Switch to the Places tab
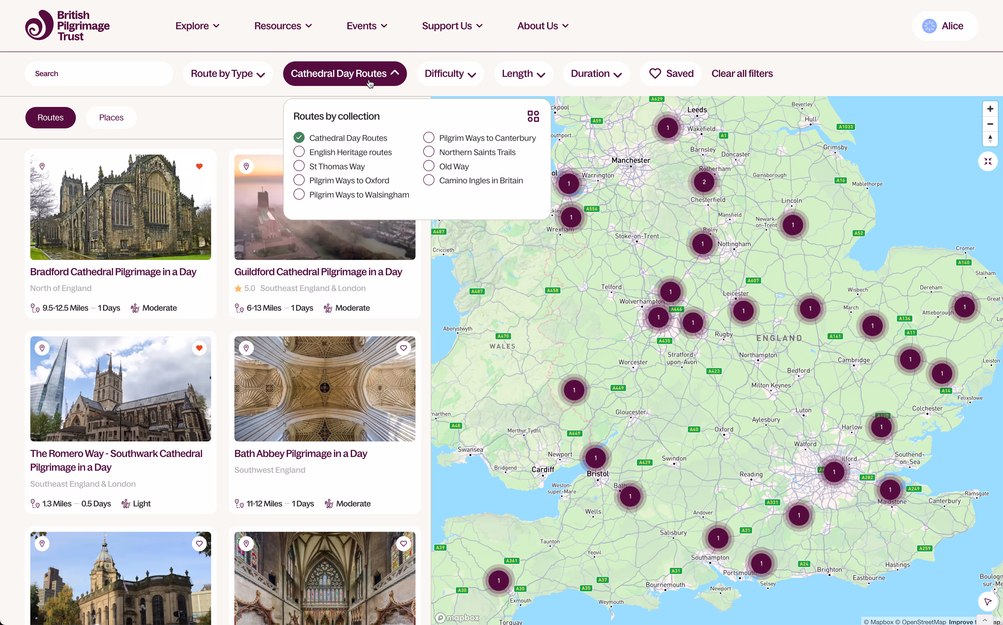The image size is (1003, 625). pos(111,118)
